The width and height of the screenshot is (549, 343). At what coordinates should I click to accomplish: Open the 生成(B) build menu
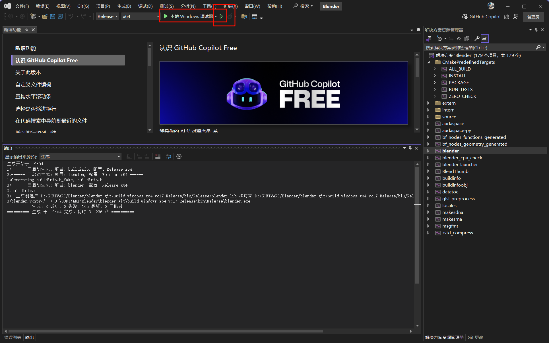click(x=124, y=6)
